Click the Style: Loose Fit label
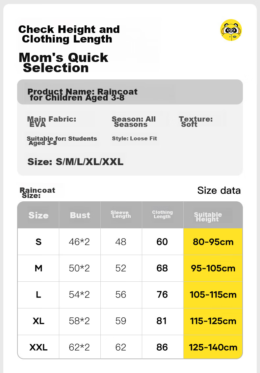The image size is (260, 373). 135,138
